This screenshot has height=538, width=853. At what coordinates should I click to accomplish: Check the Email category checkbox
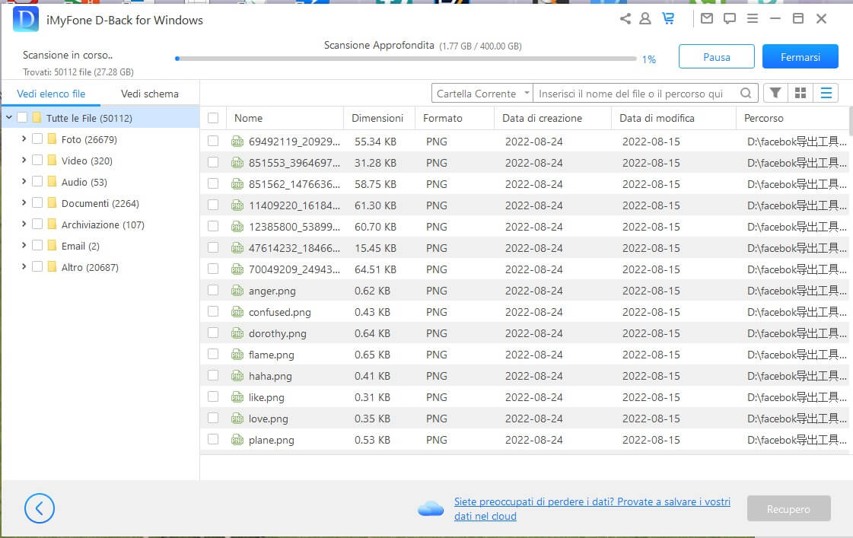tap(37, 245)
